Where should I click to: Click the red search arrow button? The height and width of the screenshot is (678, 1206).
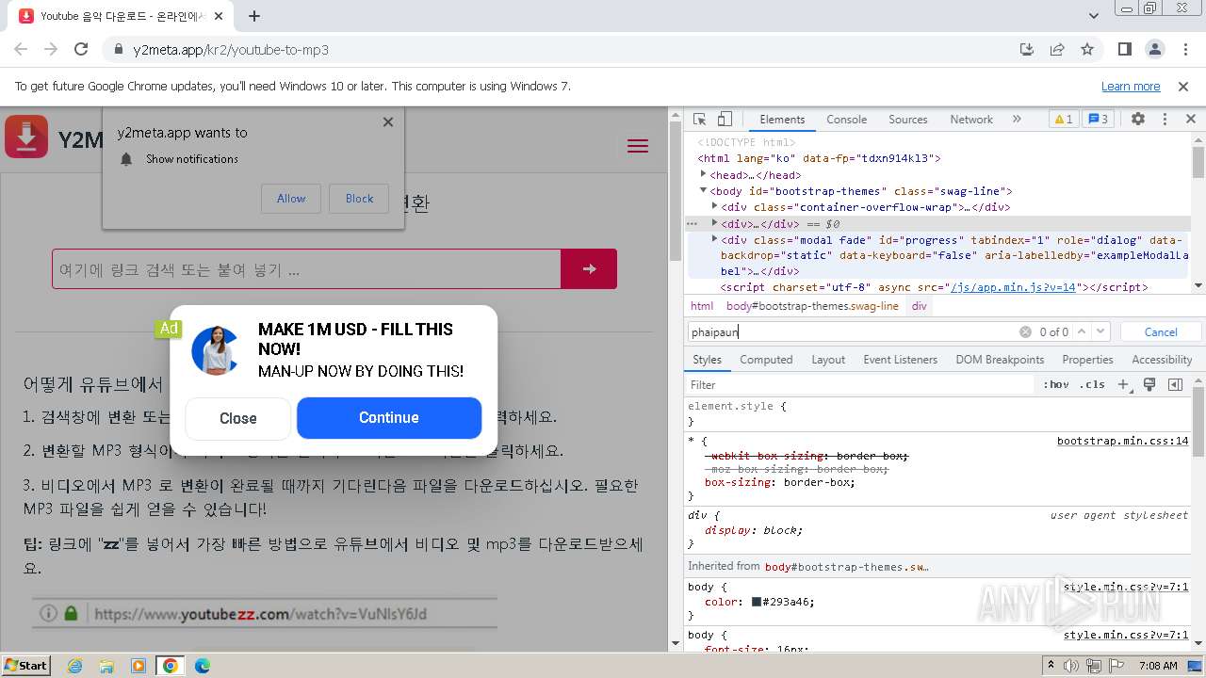tap(589, 269)
